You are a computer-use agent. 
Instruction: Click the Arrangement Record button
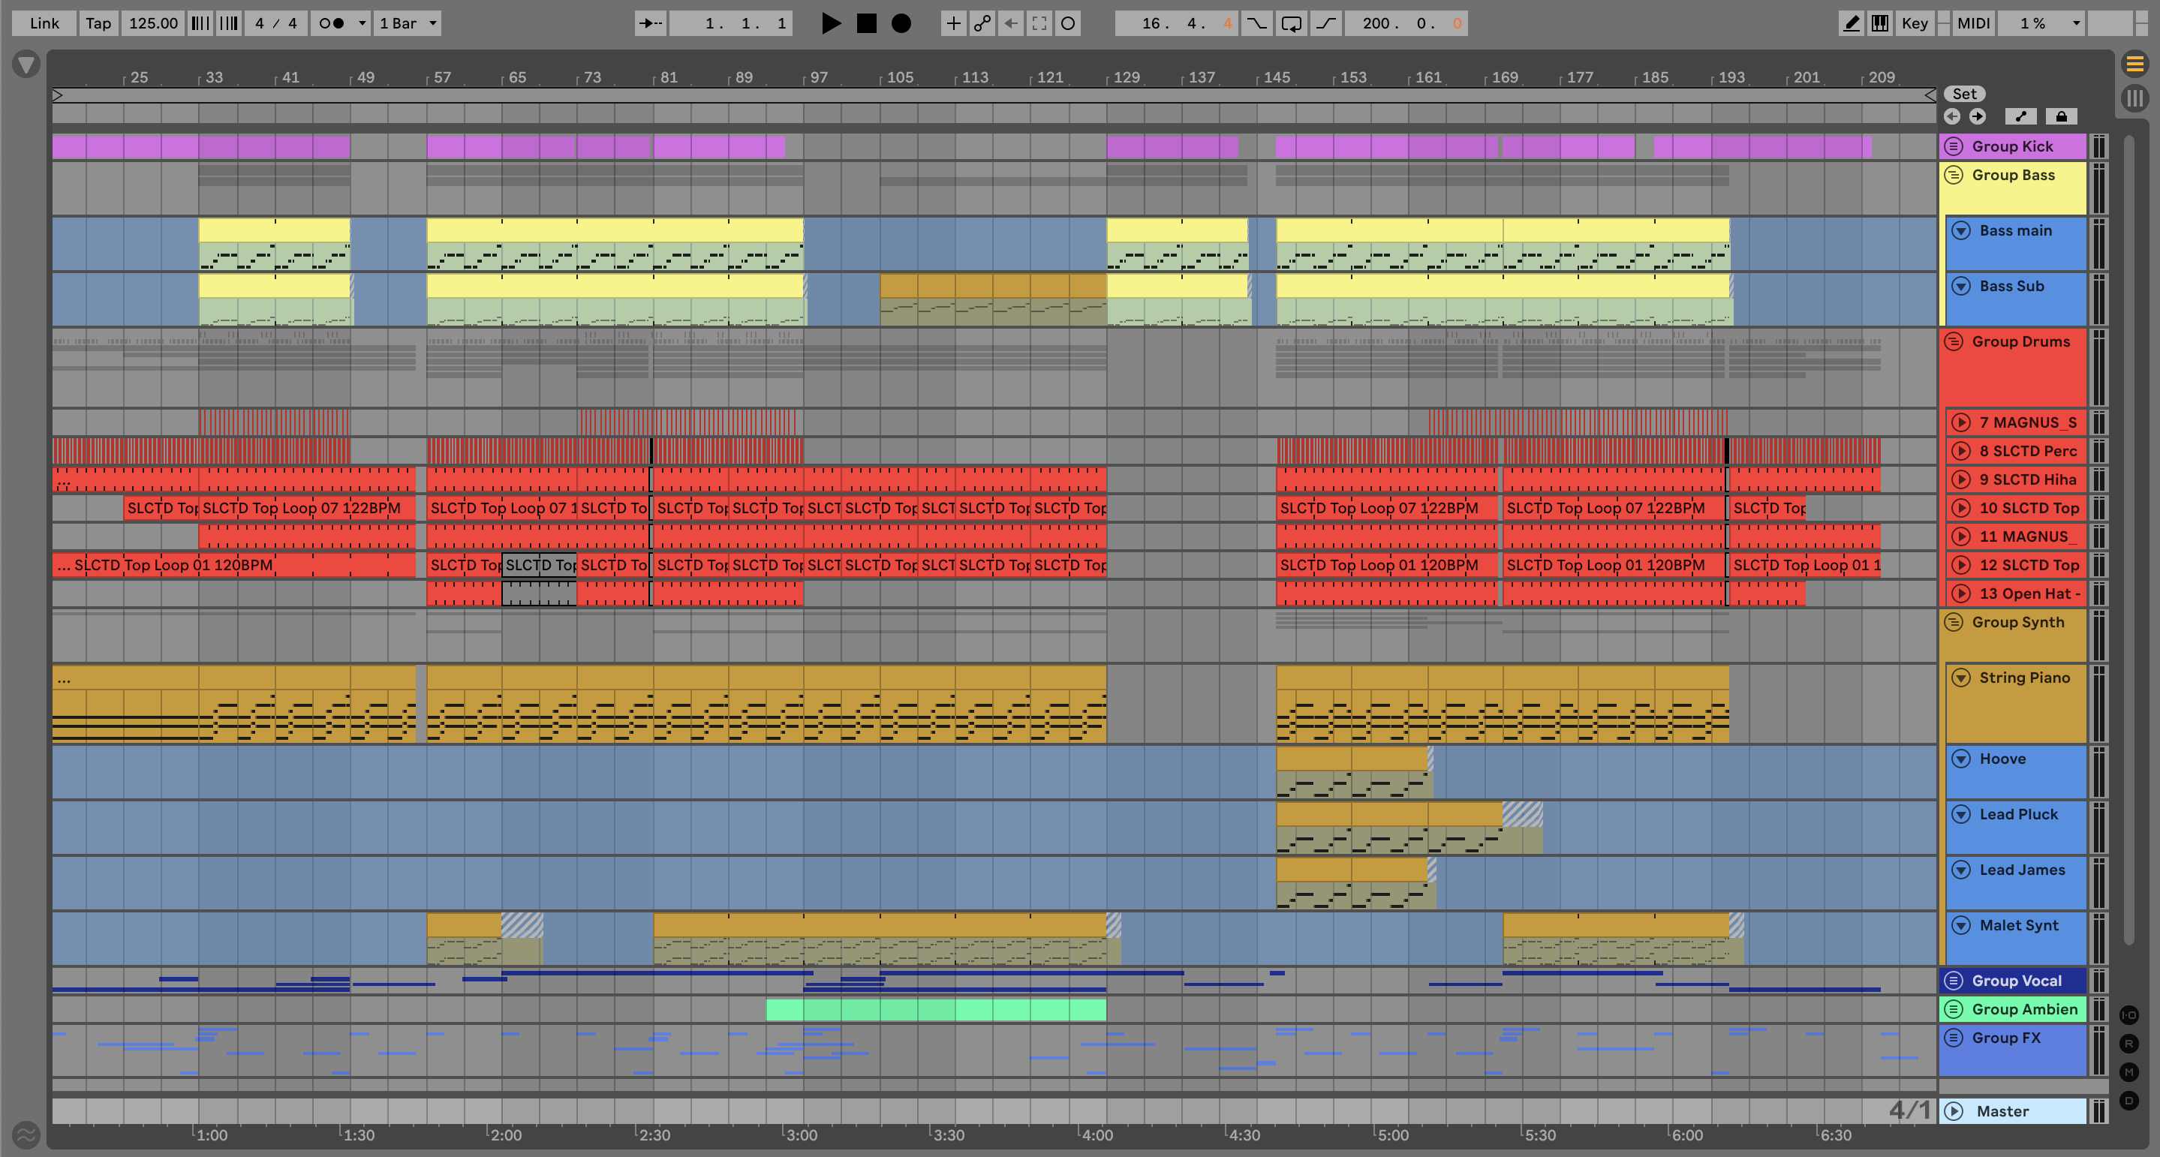pyautogui.click(x=901, y=23)
